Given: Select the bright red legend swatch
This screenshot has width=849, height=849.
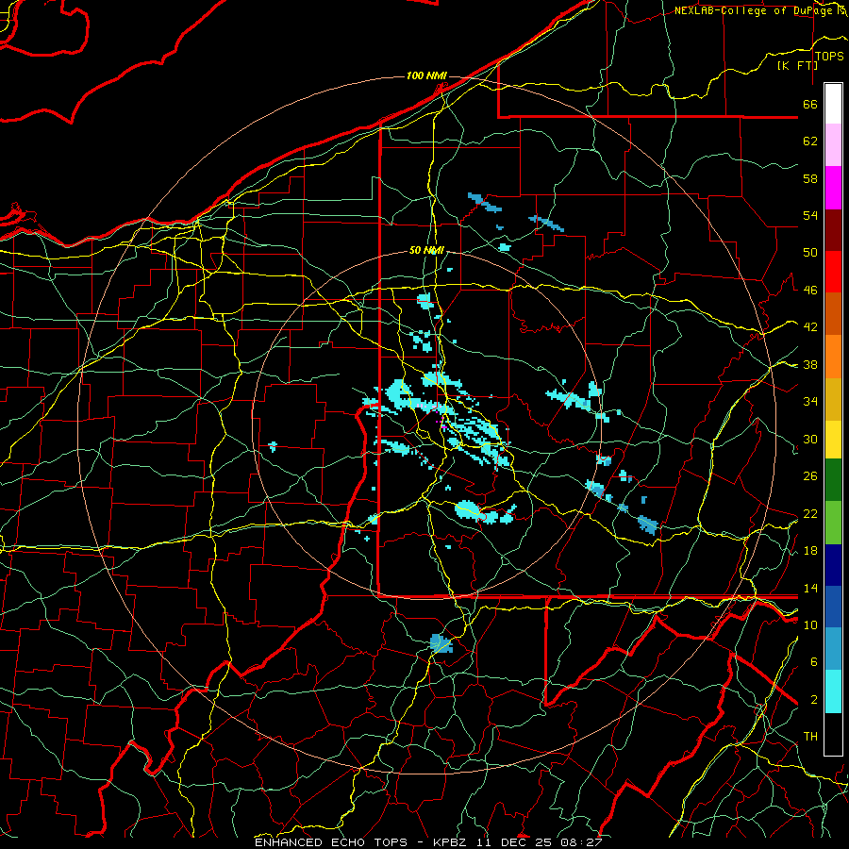Looking at the screenshot, I should [833, 272].
